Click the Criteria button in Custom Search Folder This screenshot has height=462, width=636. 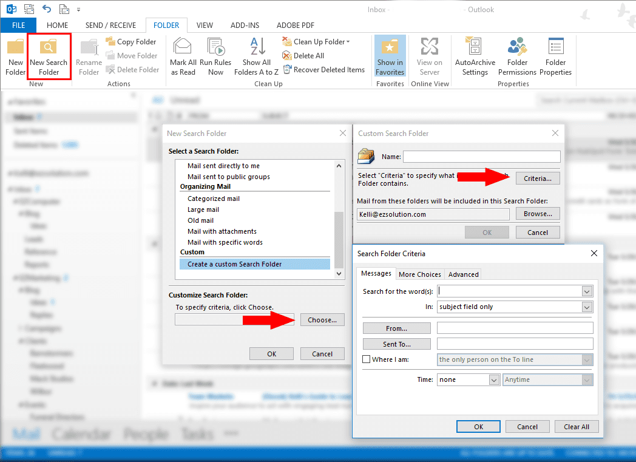(x=538, y=178)
